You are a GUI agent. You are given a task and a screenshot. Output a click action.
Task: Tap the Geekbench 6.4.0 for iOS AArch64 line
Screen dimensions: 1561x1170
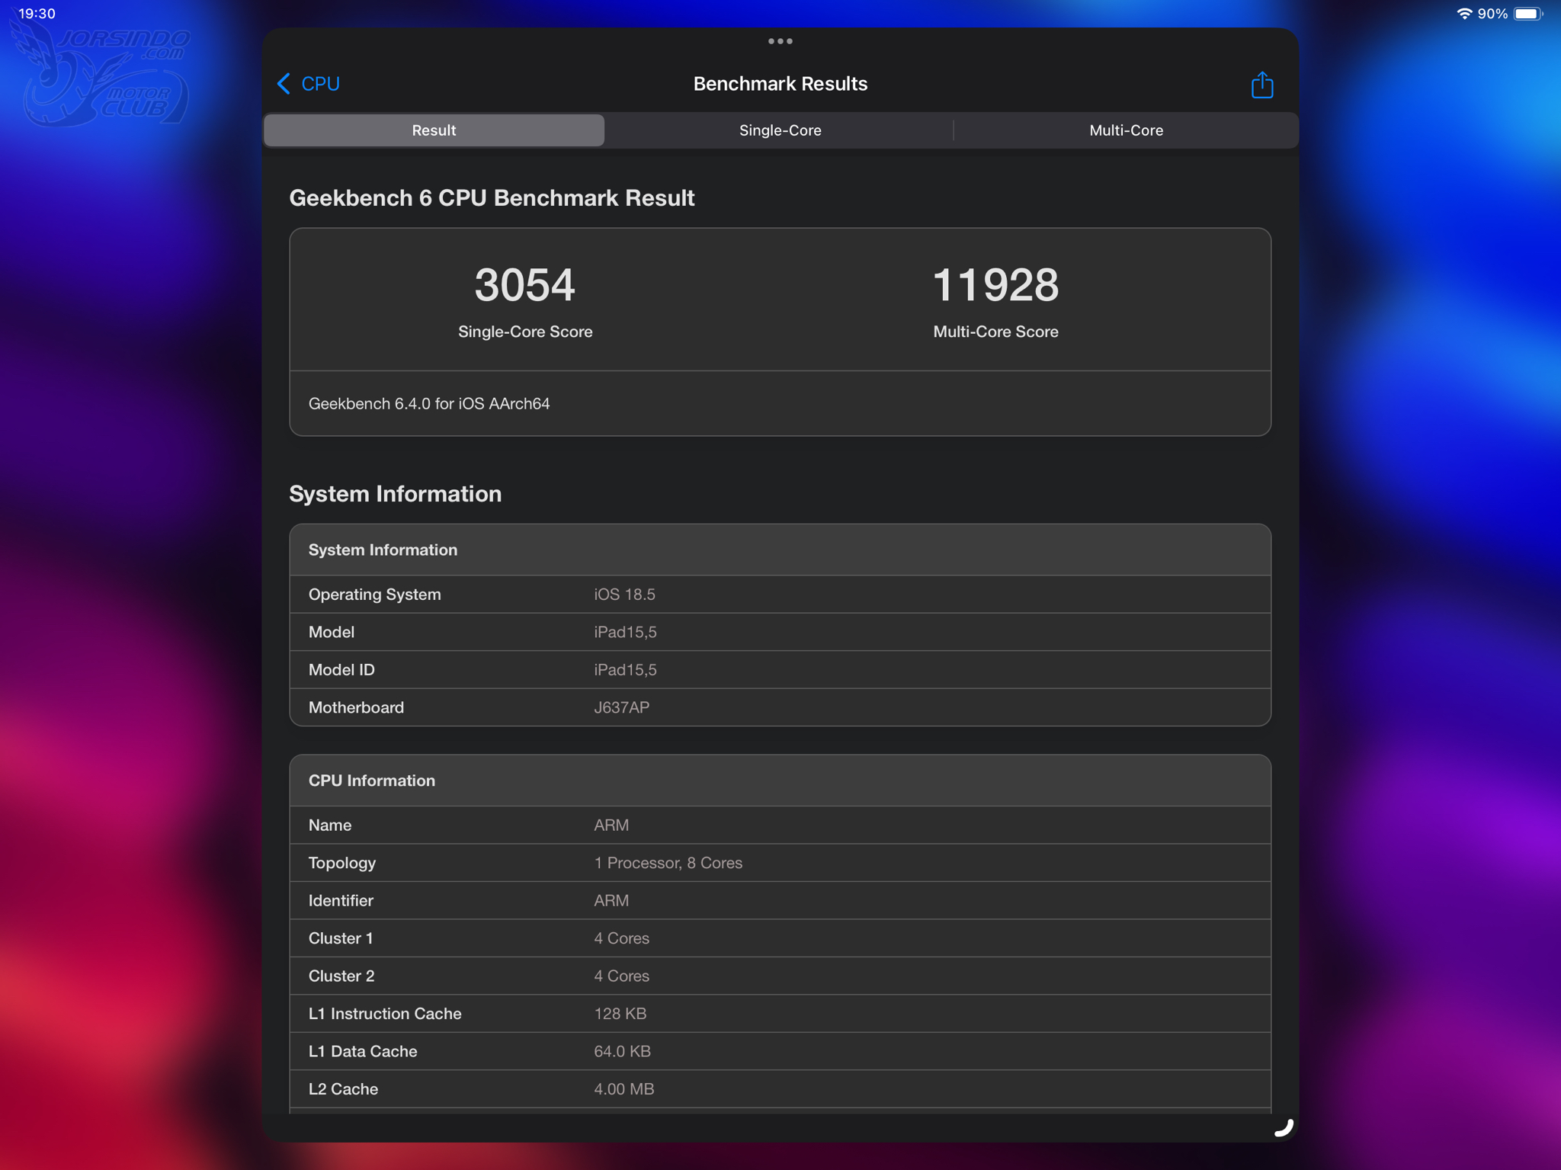tap(429, 403)
